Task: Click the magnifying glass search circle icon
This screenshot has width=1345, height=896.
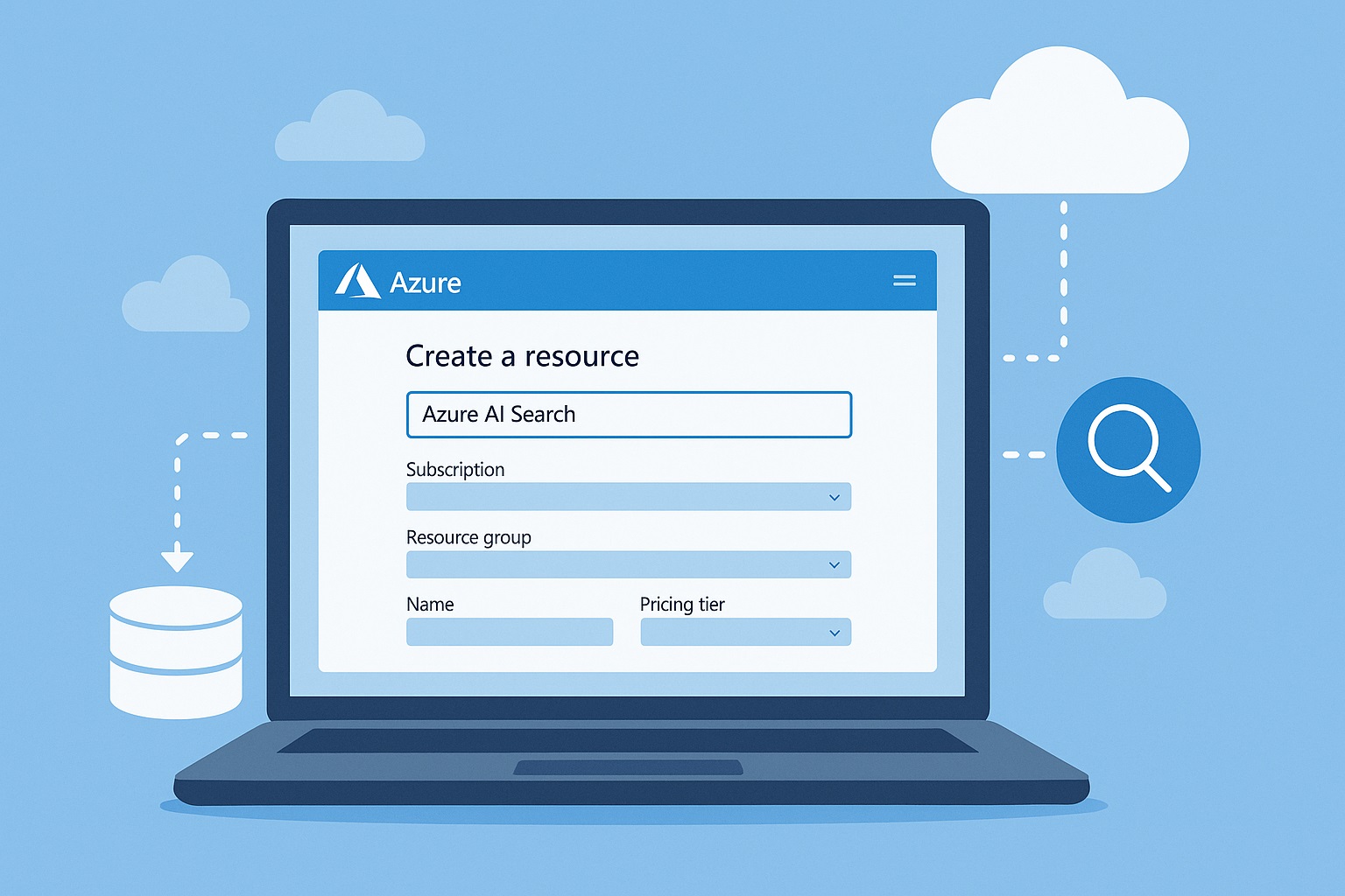Action: coord(1128,450)
